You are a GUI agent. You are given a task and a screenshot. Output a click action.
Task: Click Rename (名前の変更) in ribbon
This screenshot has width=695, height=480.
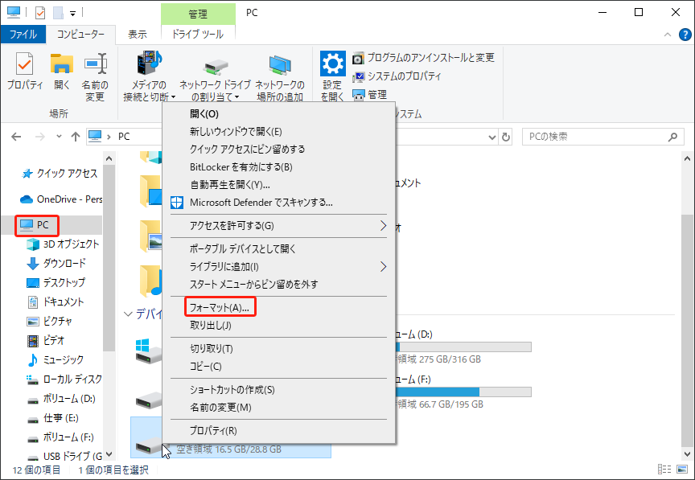(x=95, y=77)
